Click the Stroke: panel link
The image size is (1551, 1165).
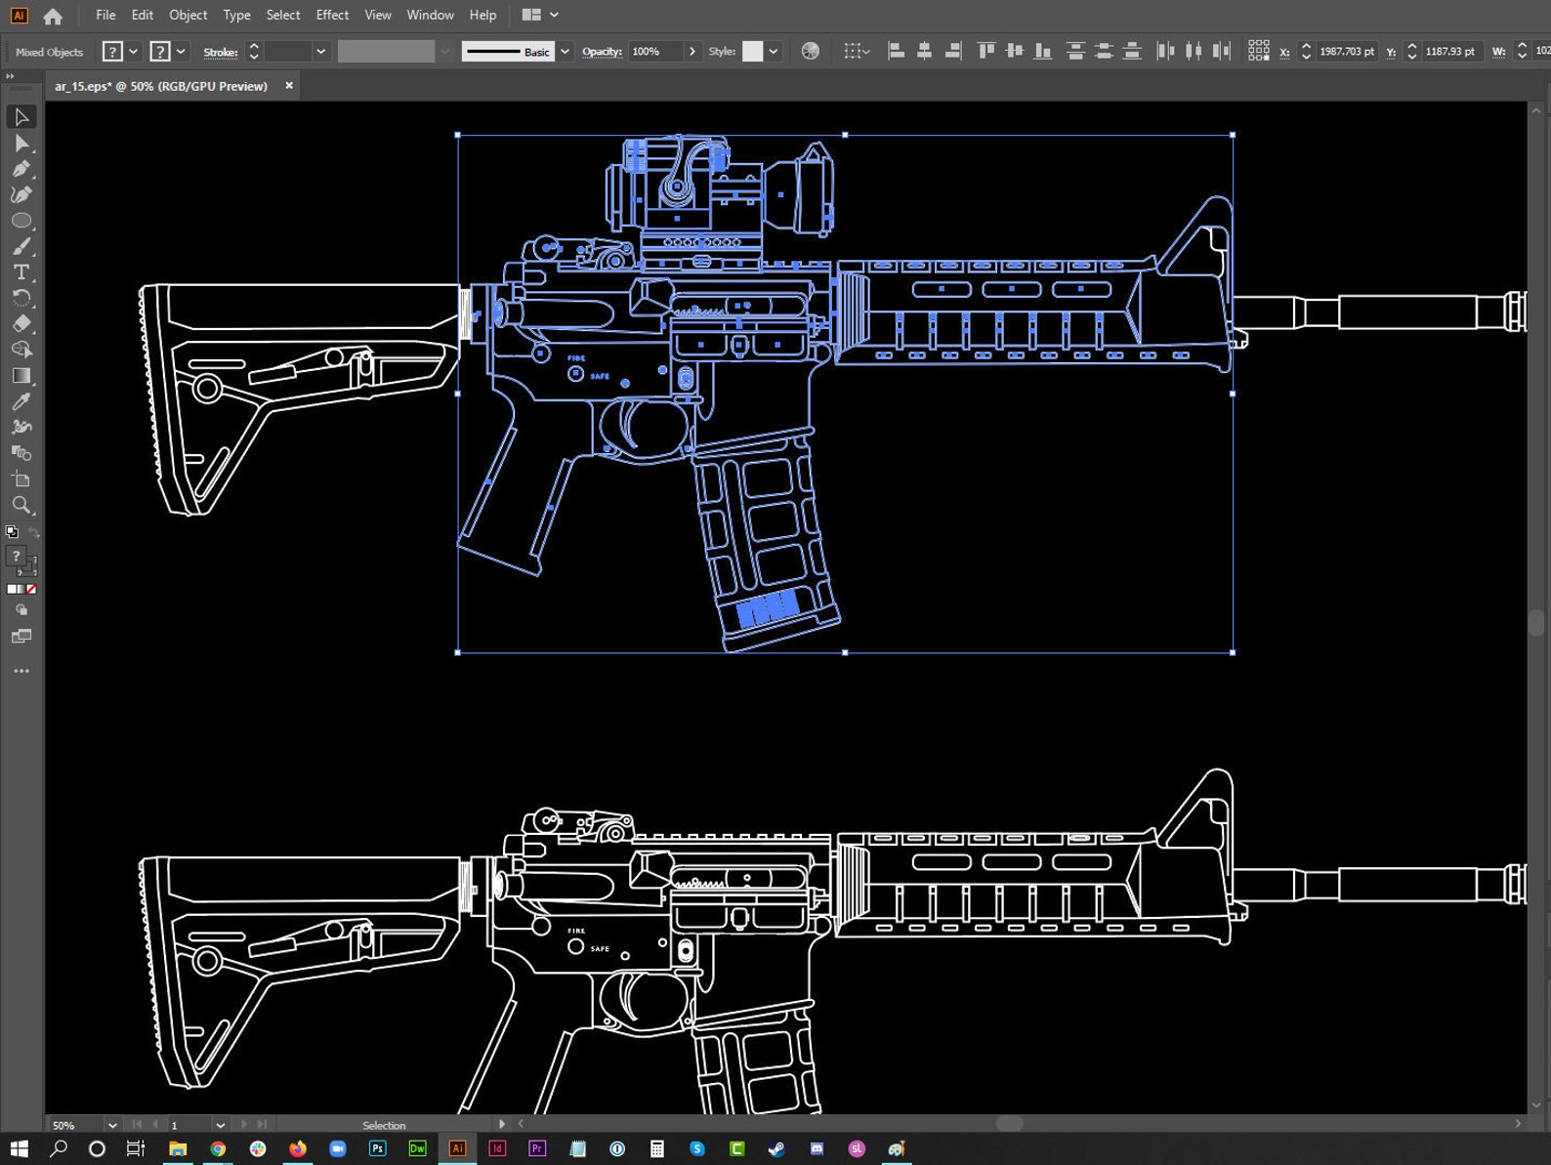pyautogui.click(x=221, y=52)
